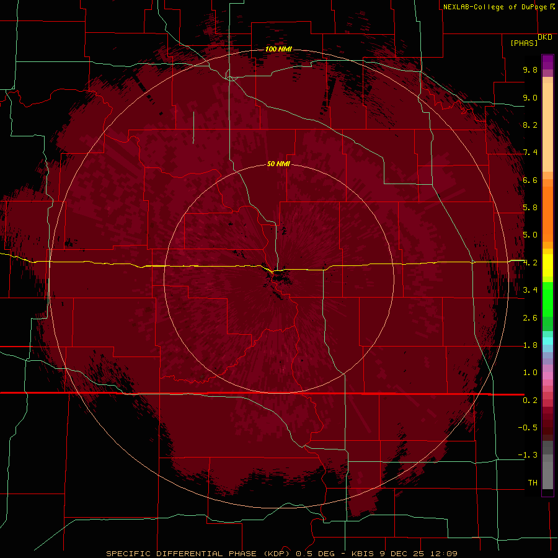Select the -1.3 color scale value
558x558 pixels.
(x=528, y=455)
